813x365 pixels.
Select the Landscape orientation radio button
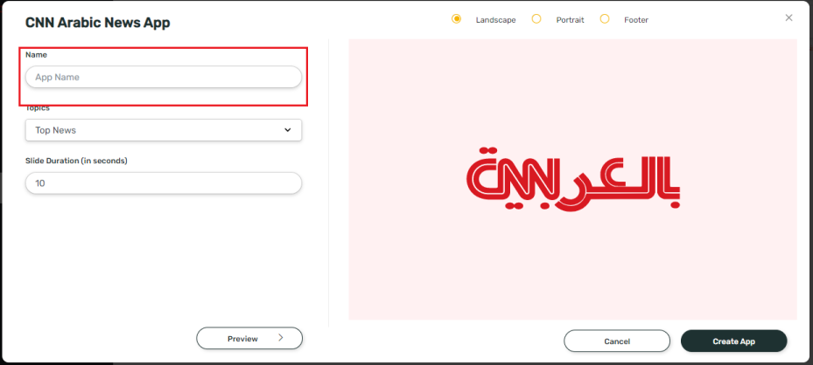point(456,19)
